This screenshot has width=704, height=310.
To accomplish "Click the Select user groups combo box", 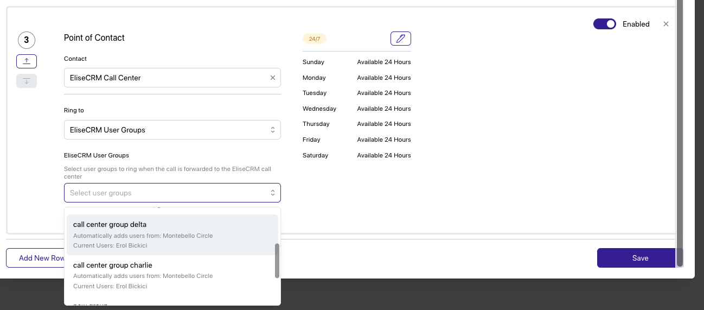I will click(x=172, y=193).
